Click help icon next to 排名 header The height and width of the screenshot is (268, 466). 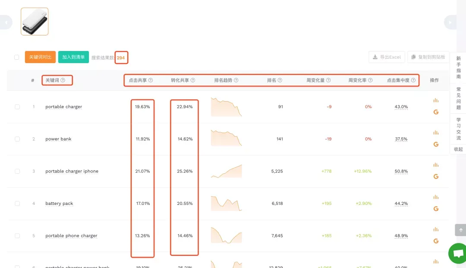pos(280,80)
